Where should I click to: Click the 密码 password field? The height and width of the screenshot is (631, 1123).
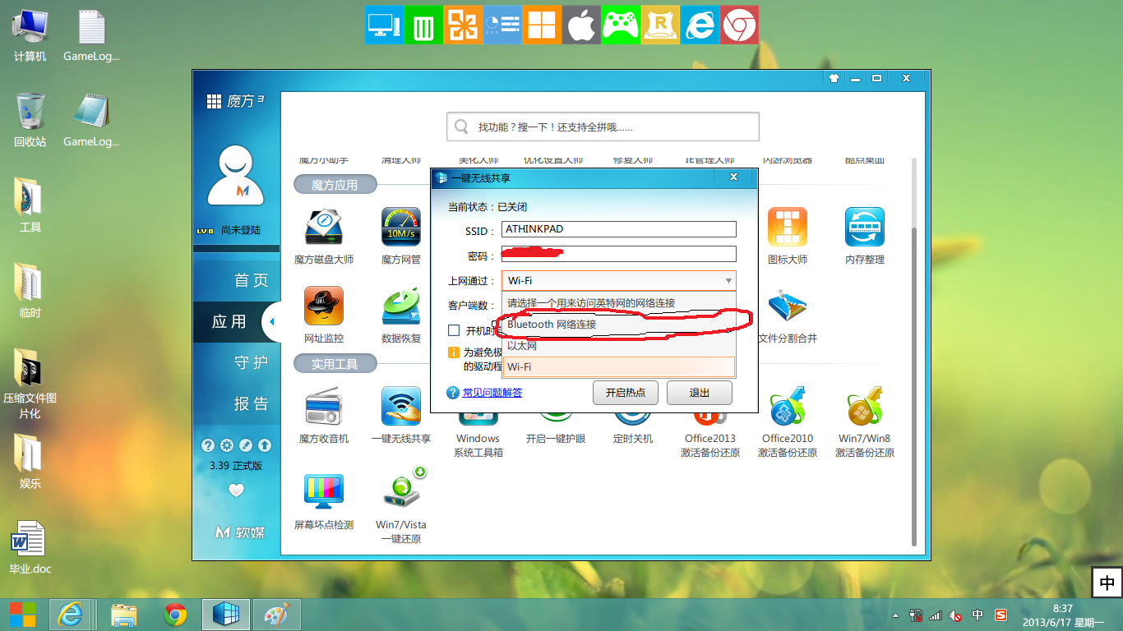pos(619,255)
